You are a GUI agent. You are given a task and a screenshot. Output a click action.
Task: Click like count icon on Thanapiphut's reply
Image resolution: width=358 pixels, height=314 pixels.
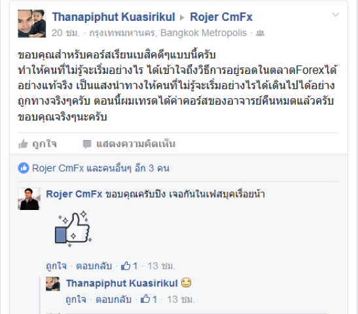click(x=145, y=299)
